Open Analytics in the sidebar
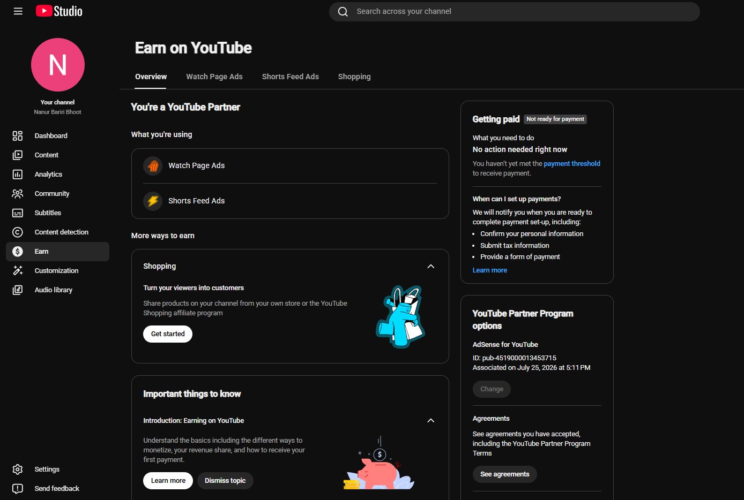 click(57, 175)
